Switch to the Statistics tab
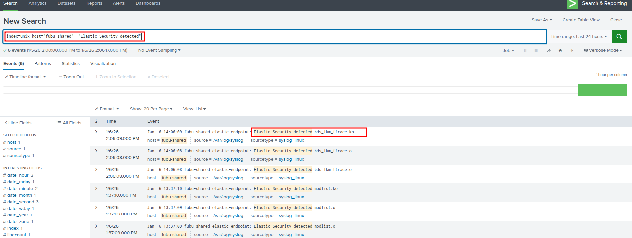 [70, 64]
